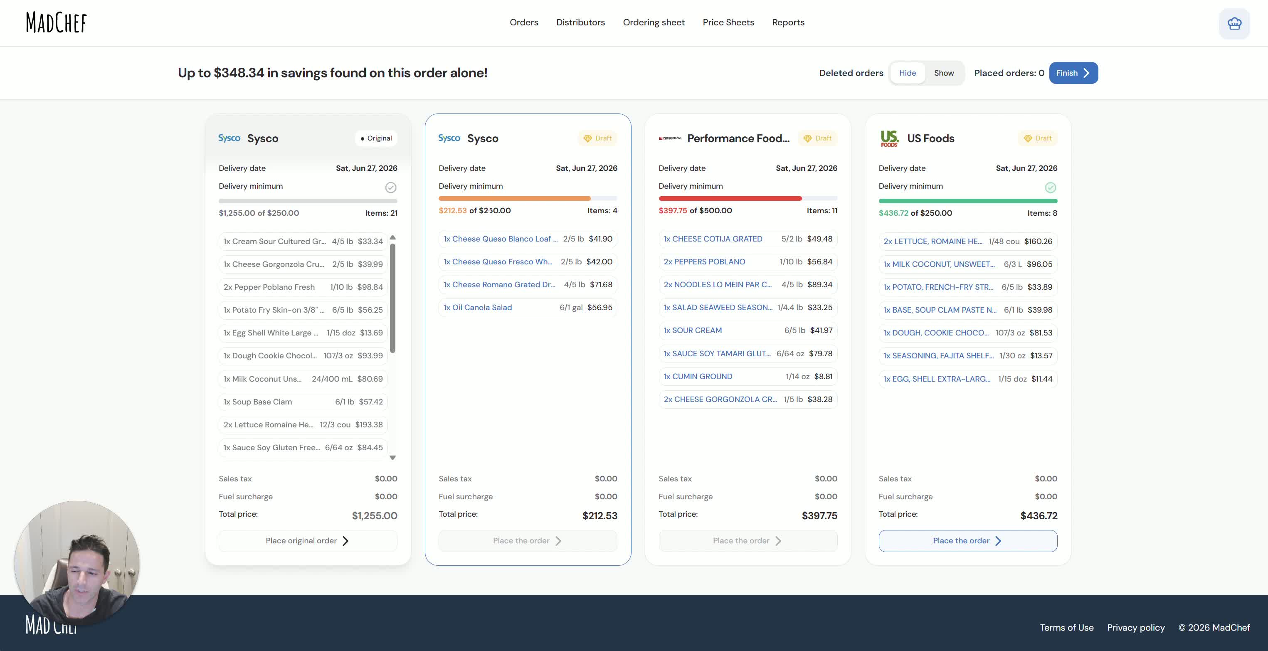Place the Sysco draft order
Screen dimensions: 1268x651
[x=528, y=541]
